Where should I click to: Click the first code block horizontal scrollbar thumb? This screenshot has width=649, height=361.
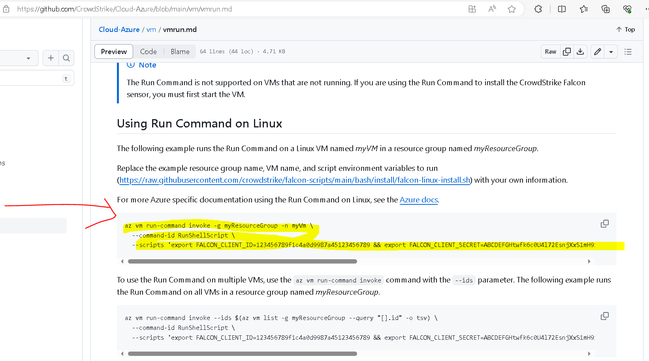(242, 261)
